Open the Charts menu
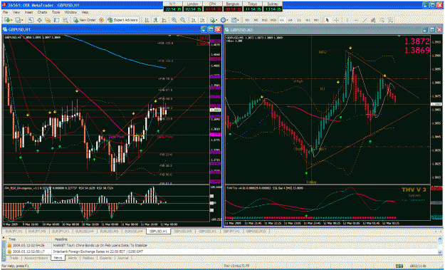Image resolution: width=445 pixels, height=270 pixels. pos(42,13)
